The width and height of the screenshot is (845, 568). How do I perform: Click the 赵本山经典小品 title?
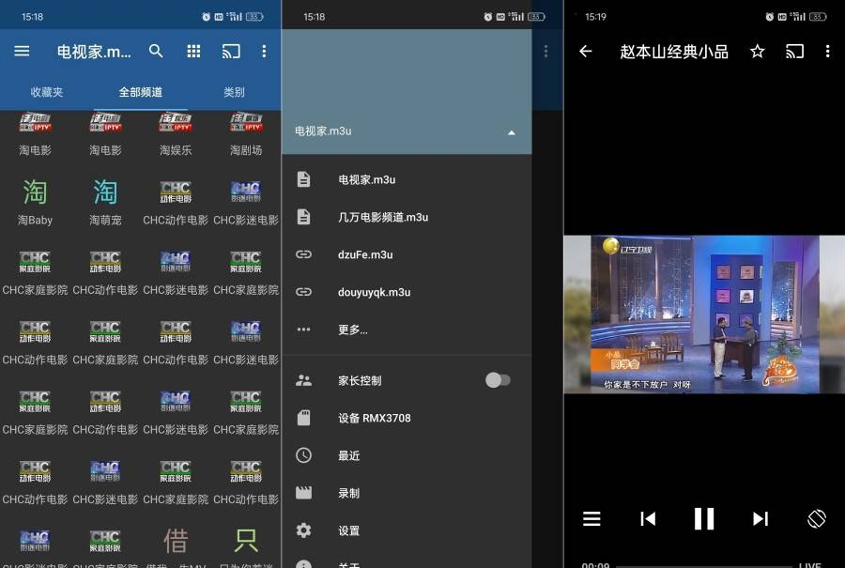673,52
